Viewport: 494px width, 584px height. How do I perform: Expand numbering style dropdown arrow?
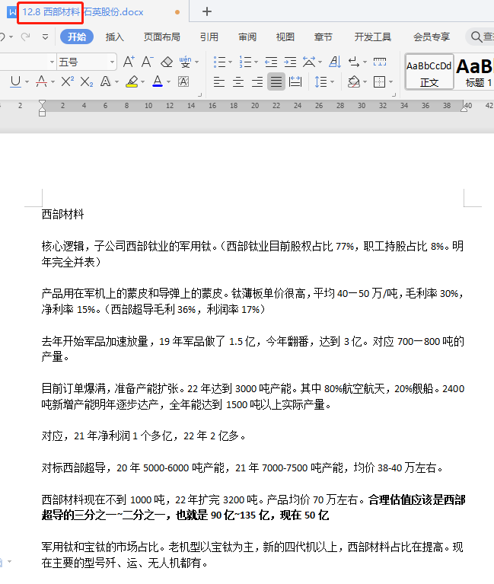(x=256, y=62)
